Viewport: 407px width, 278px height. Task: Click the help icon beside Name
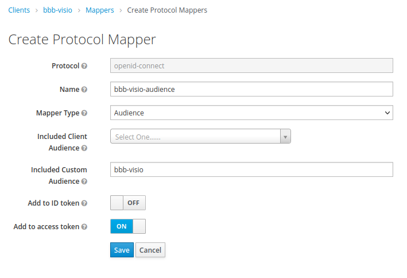tap(84, 90)
